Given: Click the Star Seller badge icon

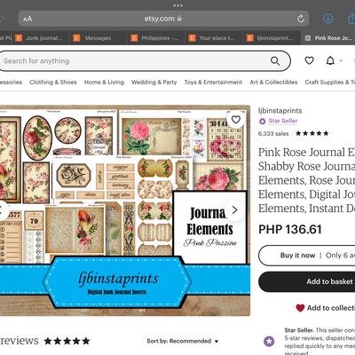Looking at the screenshot, I should (x=262, y=121).
